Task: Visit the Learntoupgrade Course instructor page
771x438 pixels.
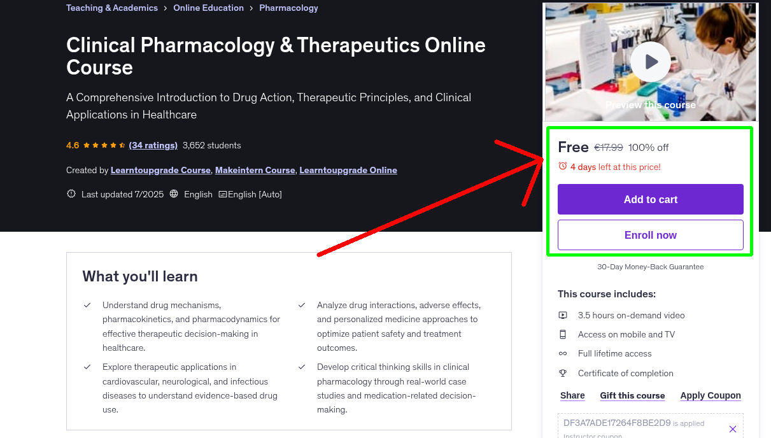Action: (160, 170)
